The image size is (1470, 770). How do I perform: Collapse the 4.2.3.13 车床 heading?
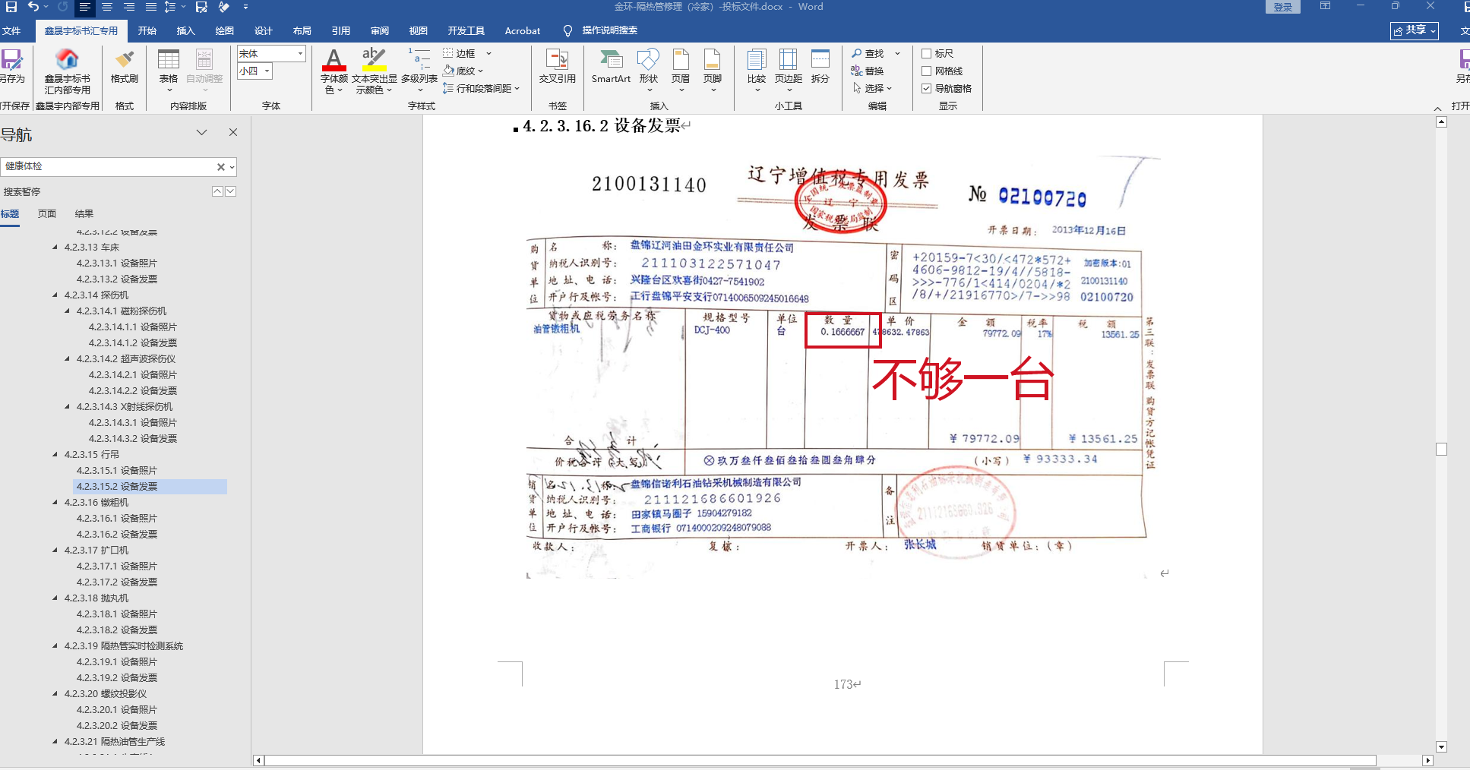point(55,247)
